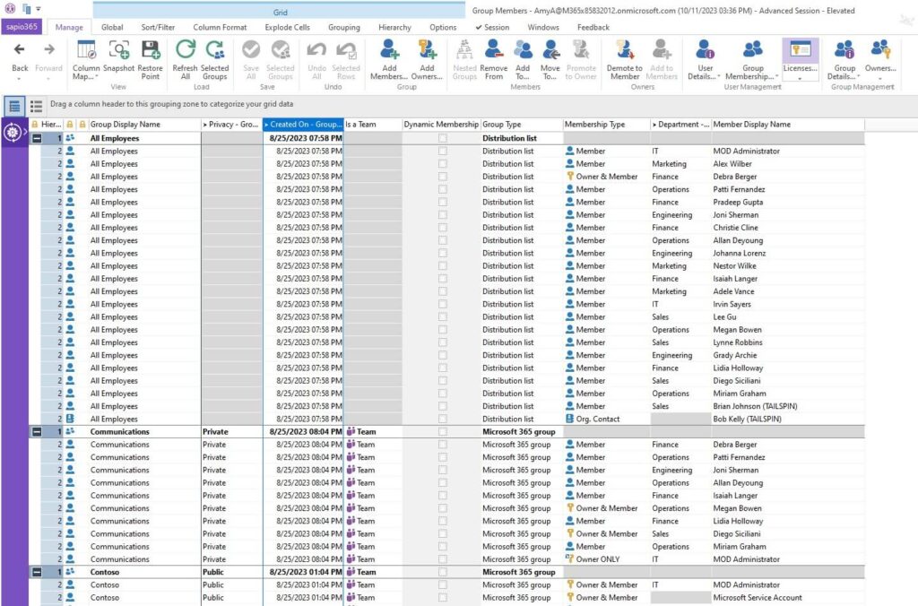Expand the Department column header
Viewport: 918px width, 606px height.
point(654,125)
